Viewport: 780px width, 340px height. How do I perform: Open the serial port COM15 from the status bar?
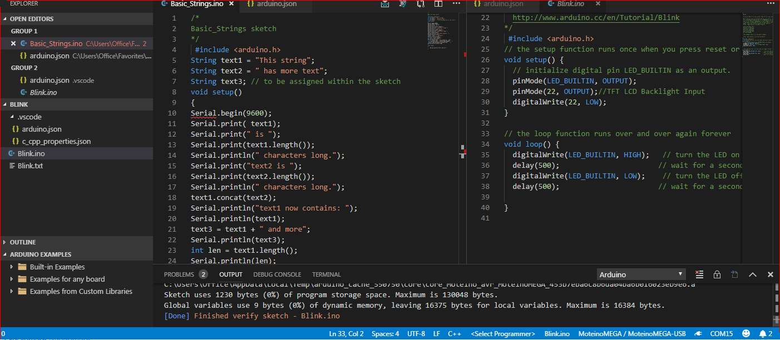(x=721, y=333)
